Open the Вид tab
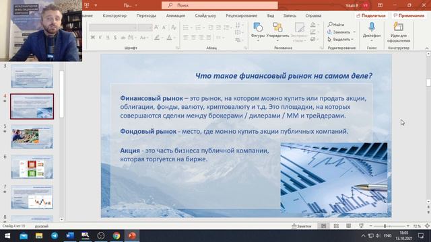The image size is (431, 242). [x=271, y=15]
